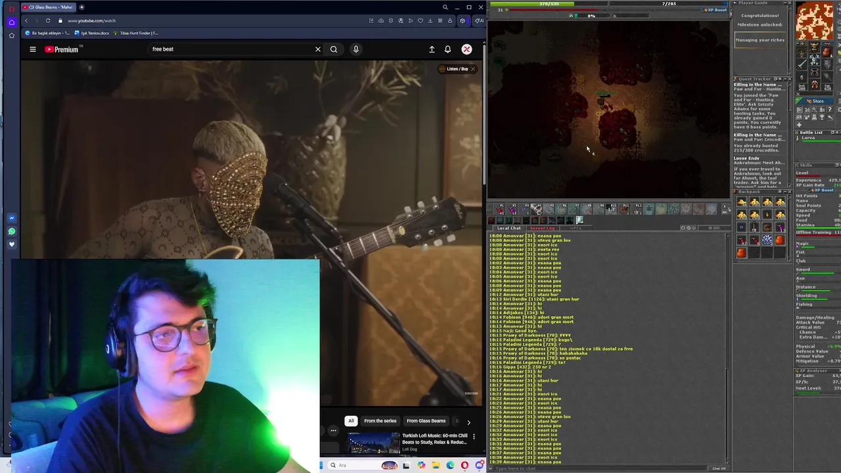Select the 'All' filter chip

click(x=351, y=421)
